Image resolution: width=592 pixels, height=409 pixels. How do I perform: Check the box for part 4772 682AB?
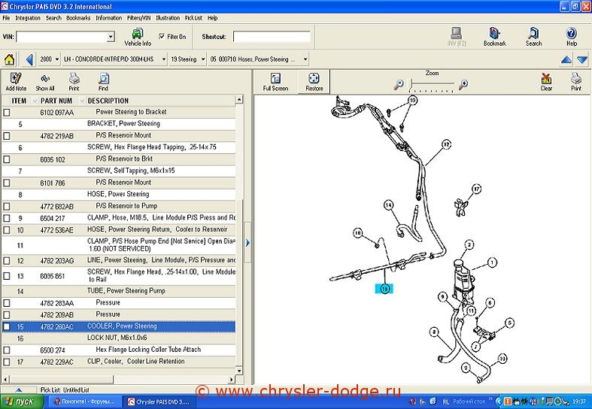(7, 207)
